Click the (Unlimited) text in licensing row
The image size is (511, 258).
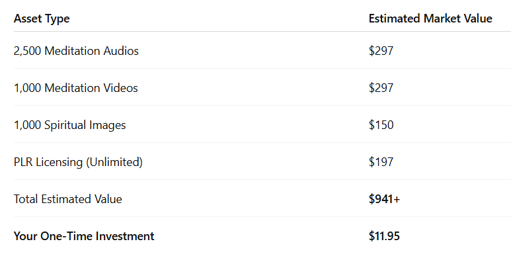114,162
